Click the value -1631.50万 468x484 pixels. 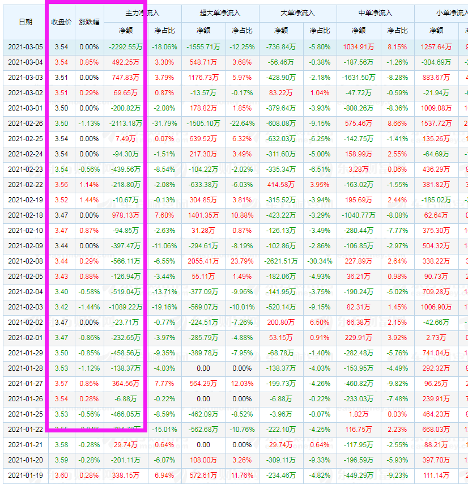(x=359, y=78)
